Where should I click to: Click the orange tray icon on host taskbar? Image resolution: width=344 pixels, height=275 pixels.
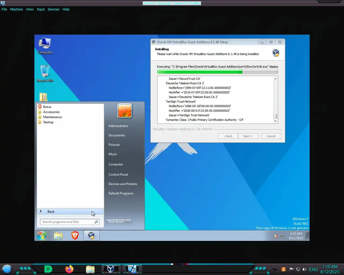[284, 269]
